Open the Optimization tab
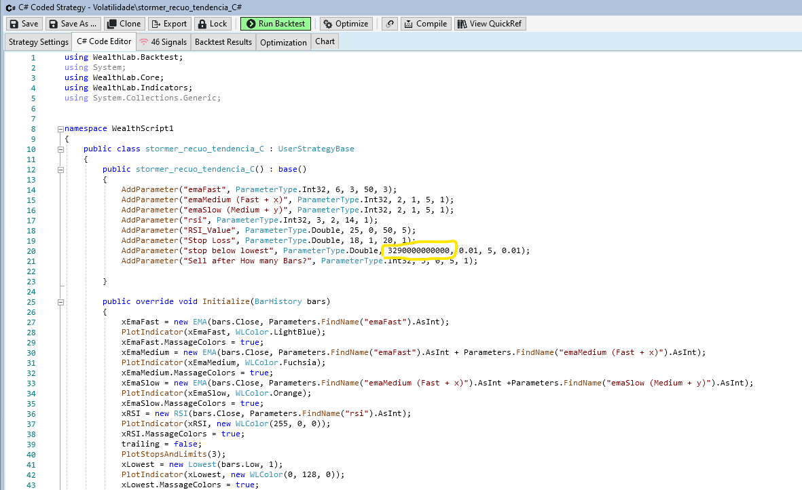 tap(283, 42)
